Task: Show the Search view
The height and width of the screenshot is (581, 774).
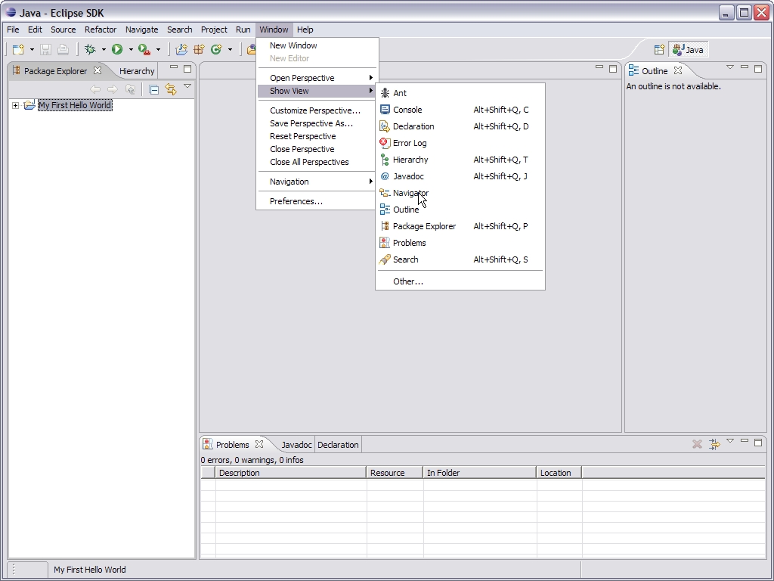Action: click(x=460, y=260)
